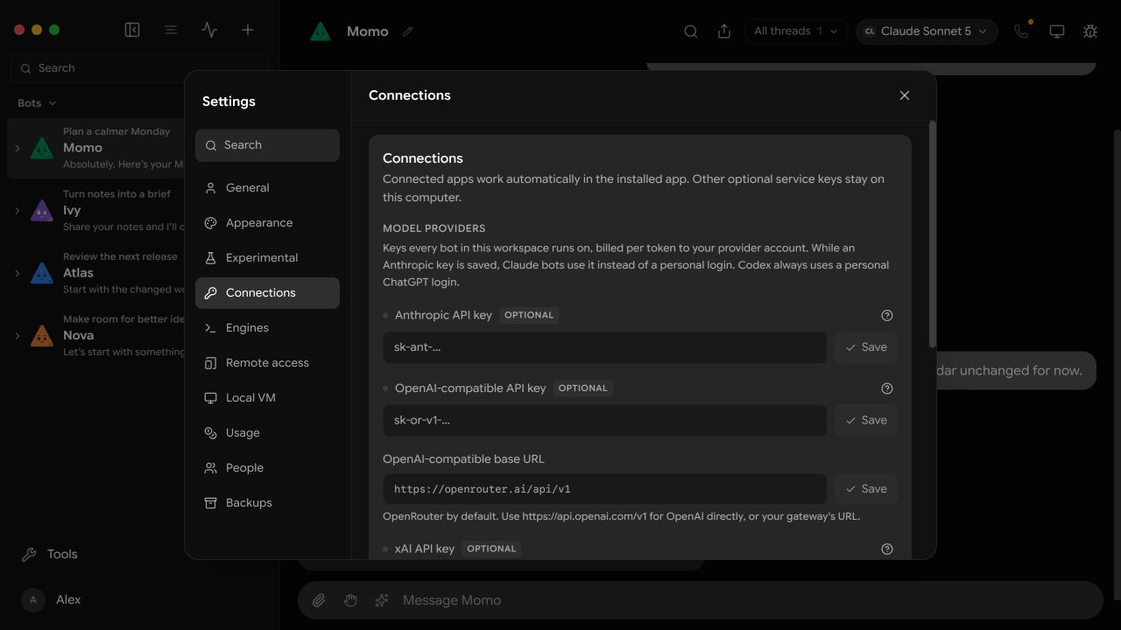
Task: Open Experimental settings tab
Action: tap(267, 257)
